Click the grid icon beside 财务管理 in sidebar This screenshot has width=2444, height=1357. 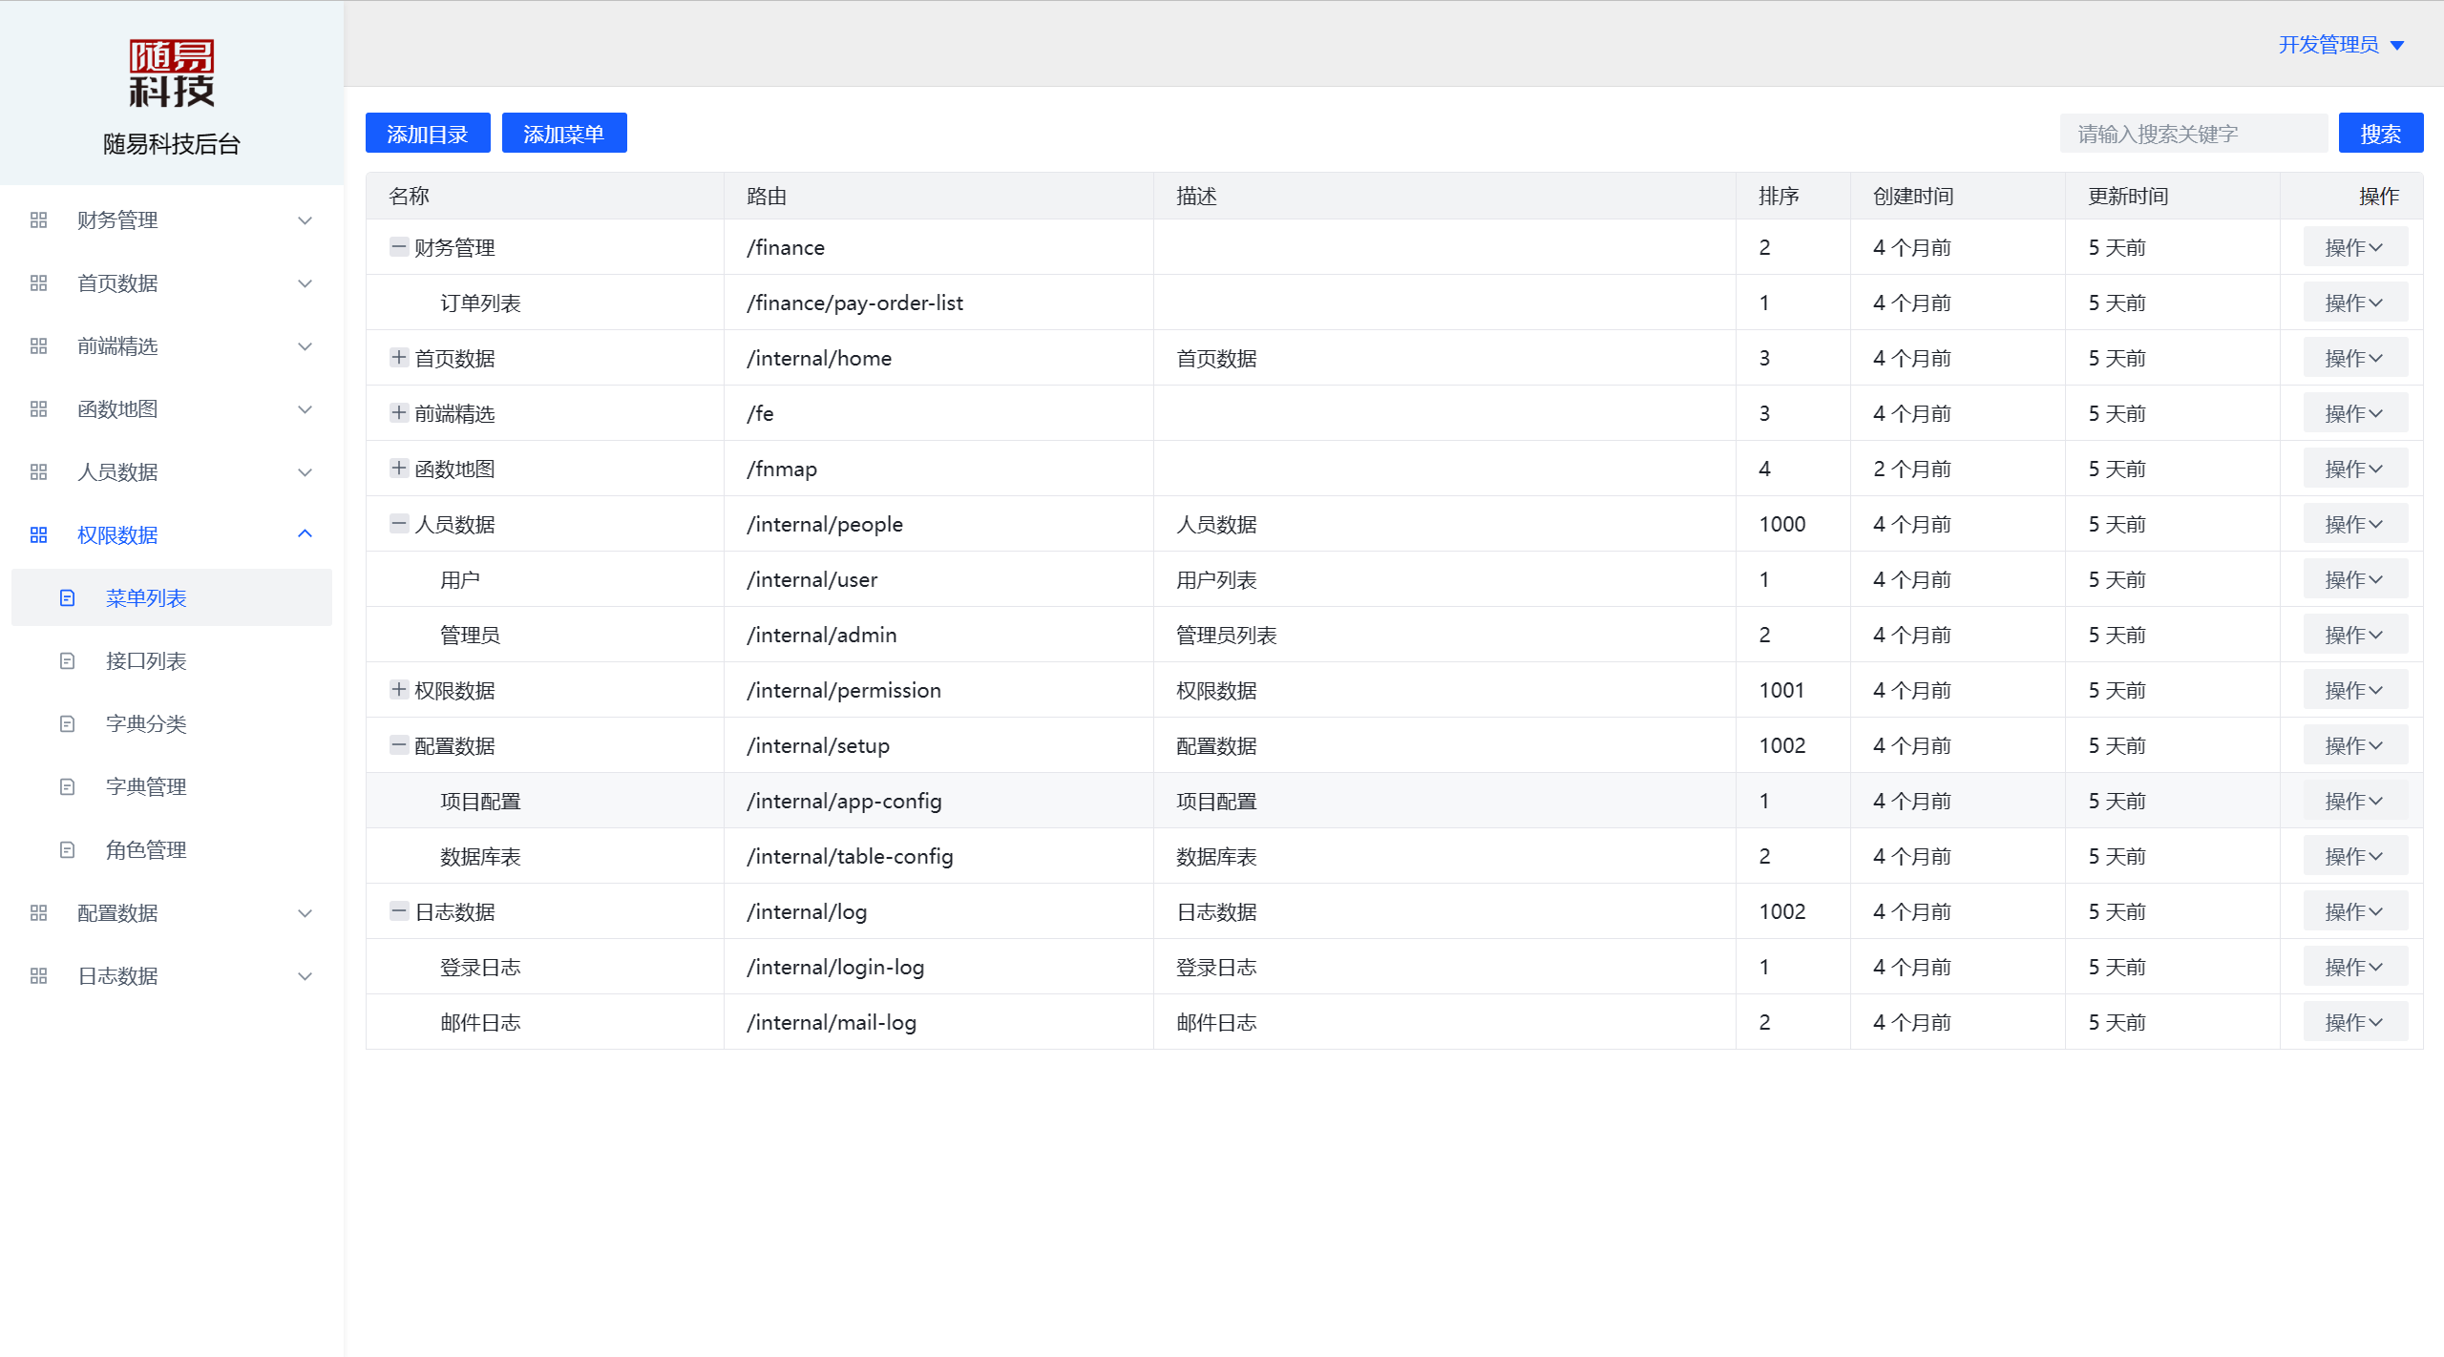[38, 220]
